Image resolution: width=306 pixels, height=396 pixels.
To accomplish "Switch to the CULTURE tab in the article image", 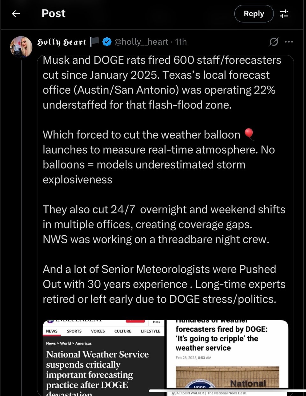I will 123,331.
